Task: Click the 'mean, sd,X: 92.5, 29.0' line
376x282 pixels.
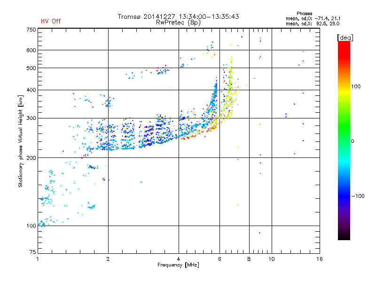Action: tap(313, 23)
